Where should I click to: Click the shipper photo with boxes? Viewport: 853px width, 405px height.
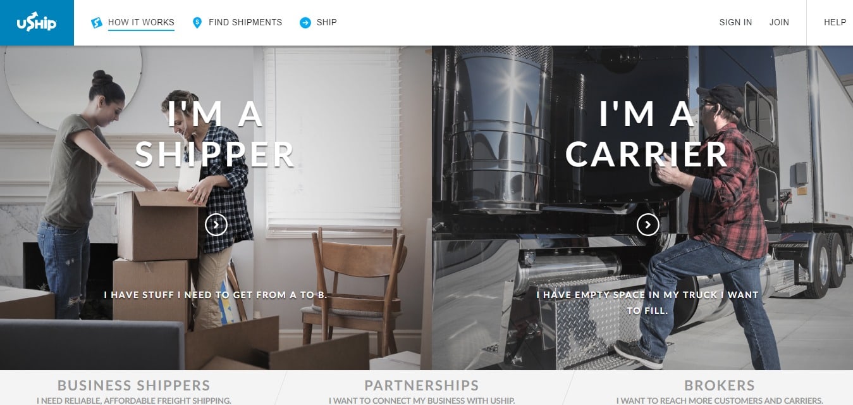(216, 208)
